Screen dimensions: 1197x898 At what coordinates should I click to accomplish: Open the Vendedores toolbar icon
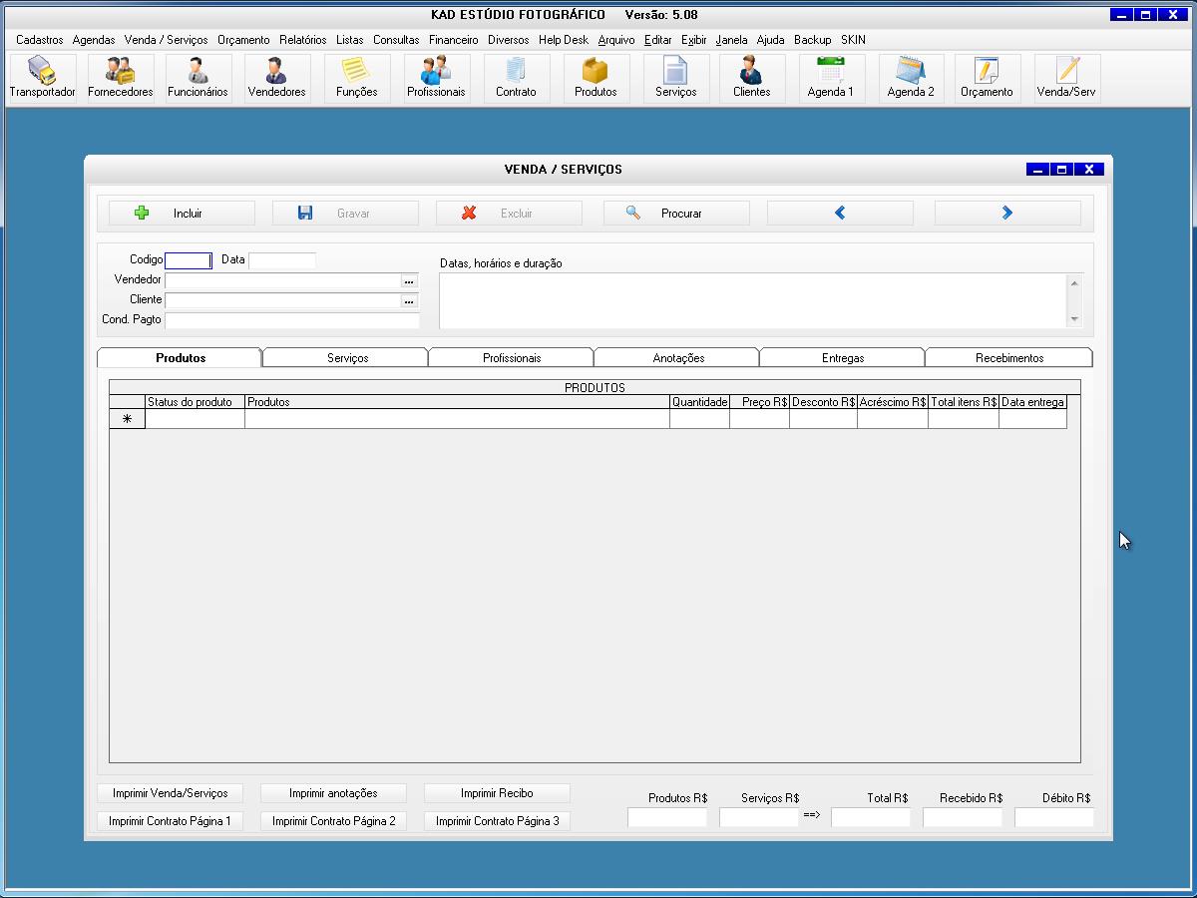point(276,78)
